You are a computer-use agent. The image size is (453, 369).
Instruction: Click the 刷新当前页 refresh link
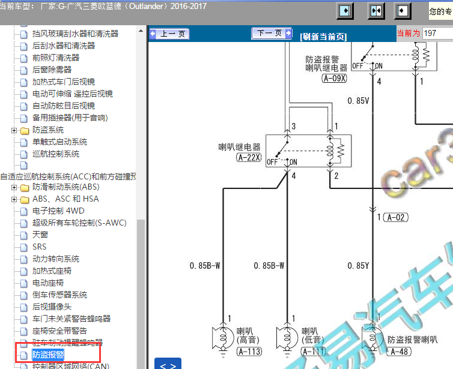[323, 37]
